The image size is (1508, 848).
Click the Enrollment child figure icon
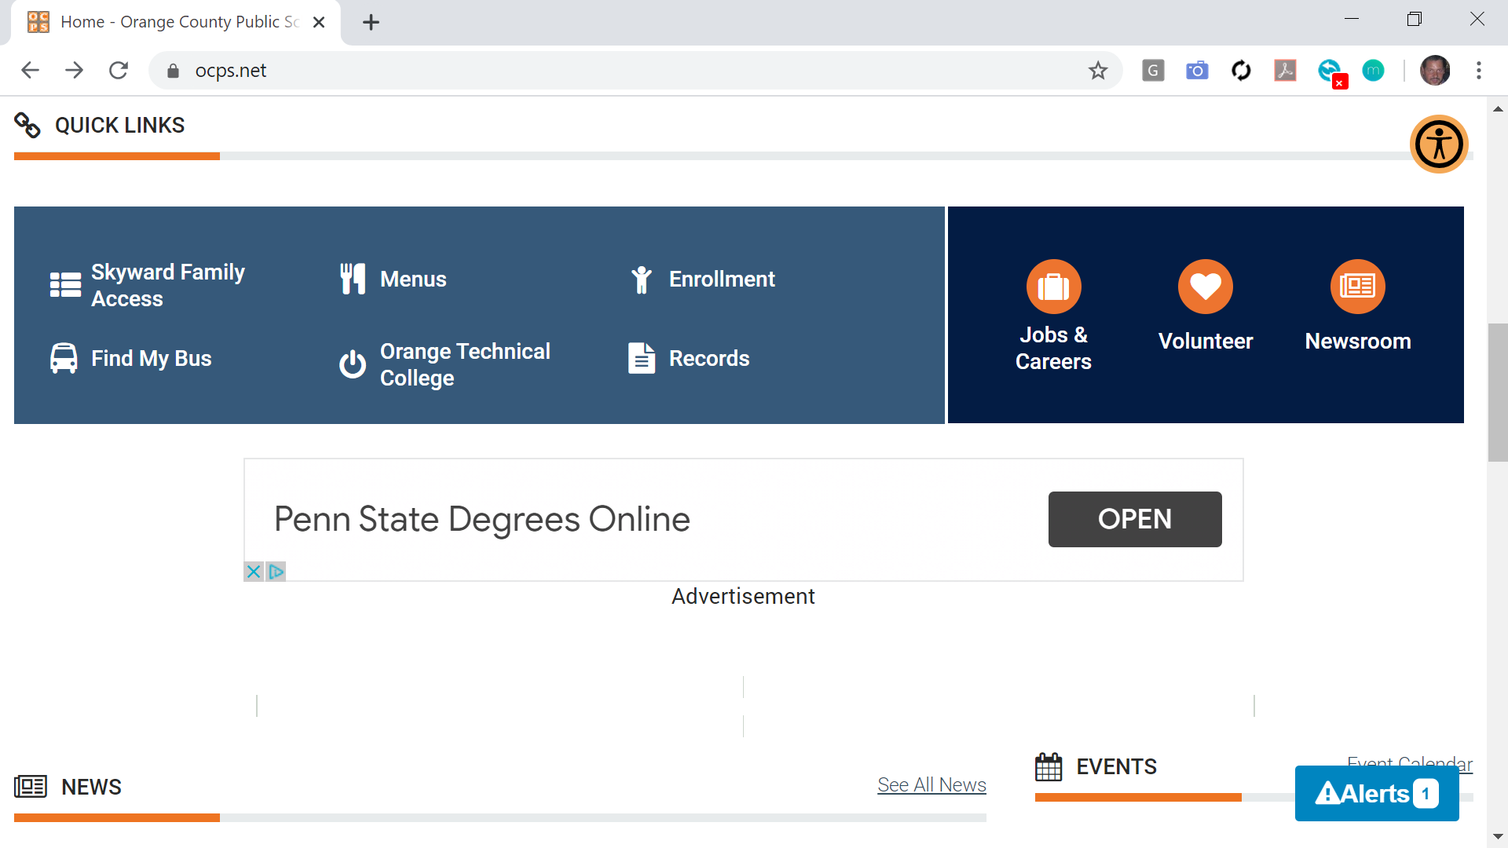click(x=642, y=280)
